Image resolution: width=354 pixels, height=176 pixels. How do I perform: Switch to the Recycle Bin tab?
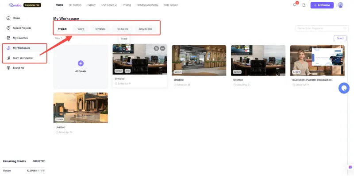(146, 29)
